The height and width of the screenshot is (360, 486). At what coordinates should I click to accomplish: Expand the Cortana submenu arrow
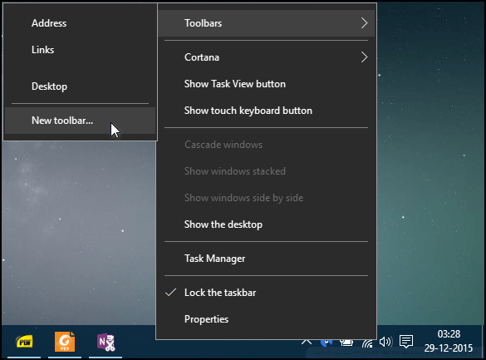[364, 57]
